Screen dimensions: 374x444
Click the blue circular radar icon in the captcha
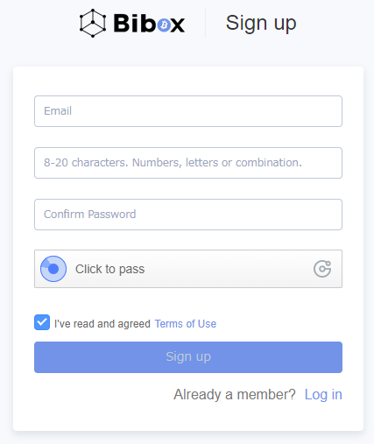[53, 269]
